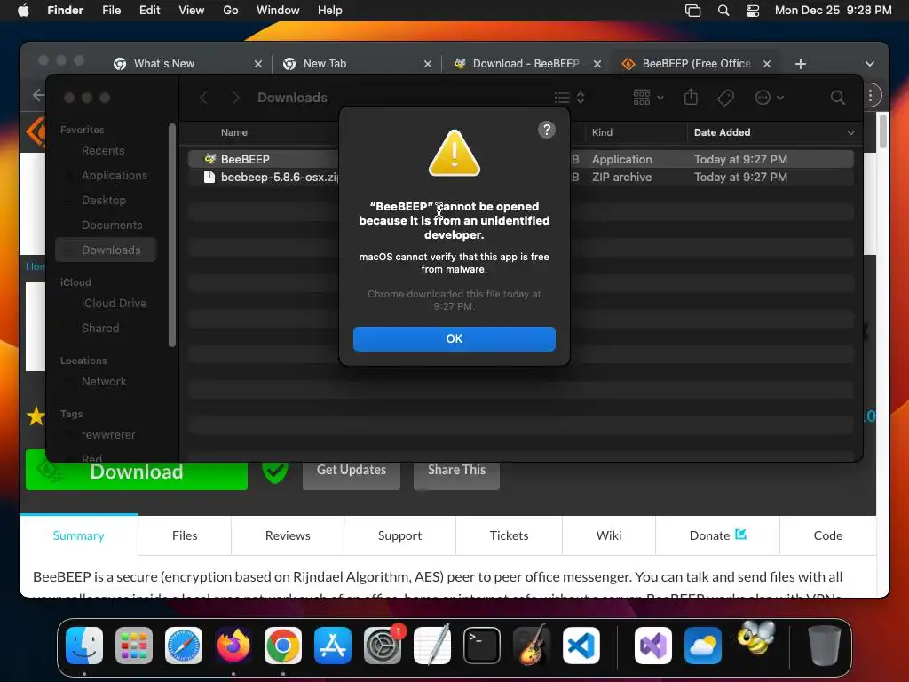Open the File menu

pos(111,10)
